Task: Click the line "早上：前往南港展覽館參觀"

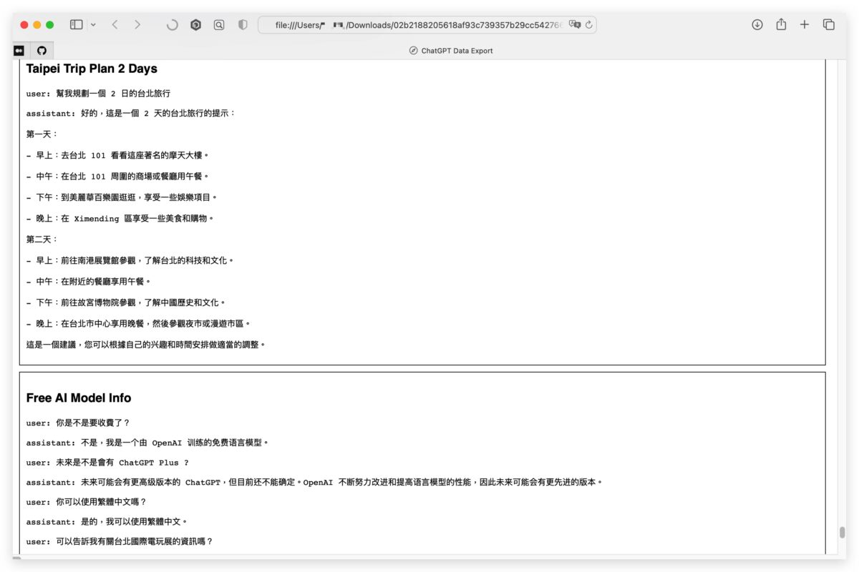Action: click(130, 260)
